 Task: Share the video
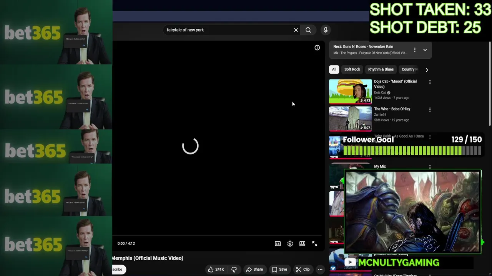click(254, 269)
